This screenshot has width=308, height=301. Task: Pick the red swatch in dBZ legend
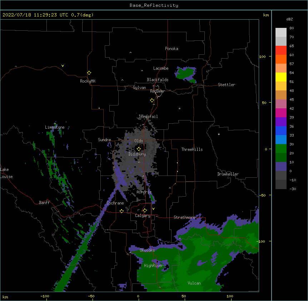(281, 50)
